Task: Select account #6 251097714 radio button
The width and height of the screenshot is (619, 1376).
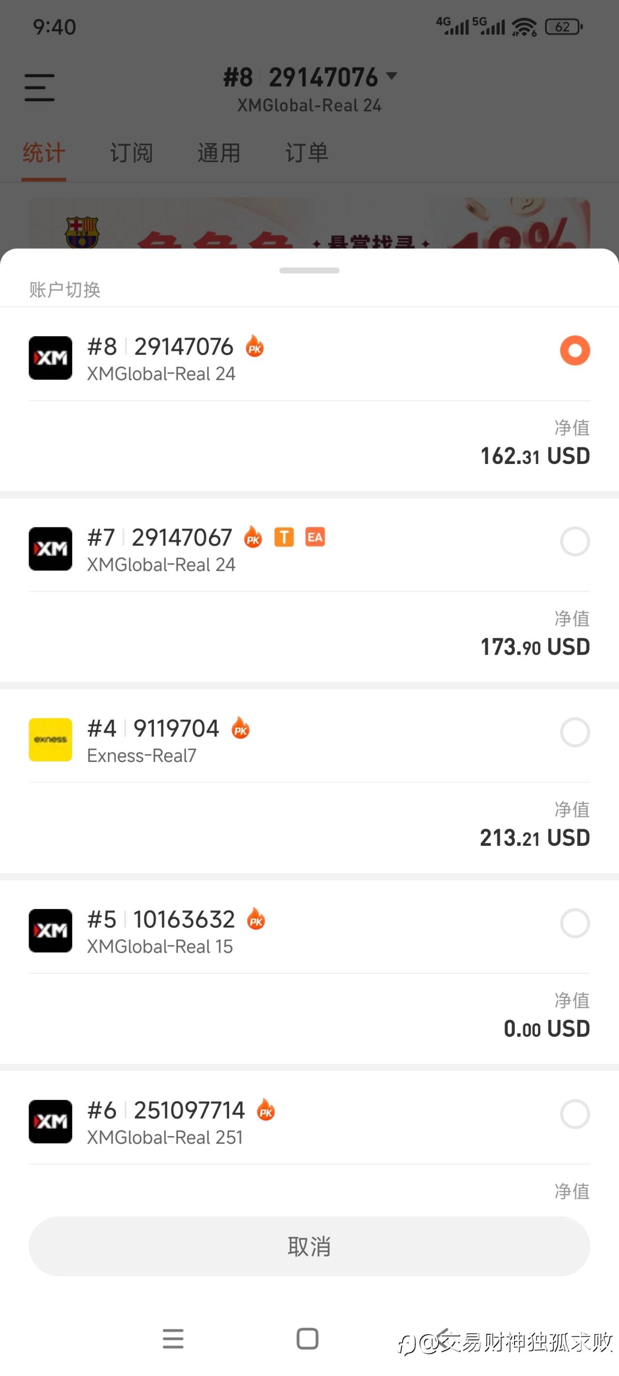Action: (575, 1114)
